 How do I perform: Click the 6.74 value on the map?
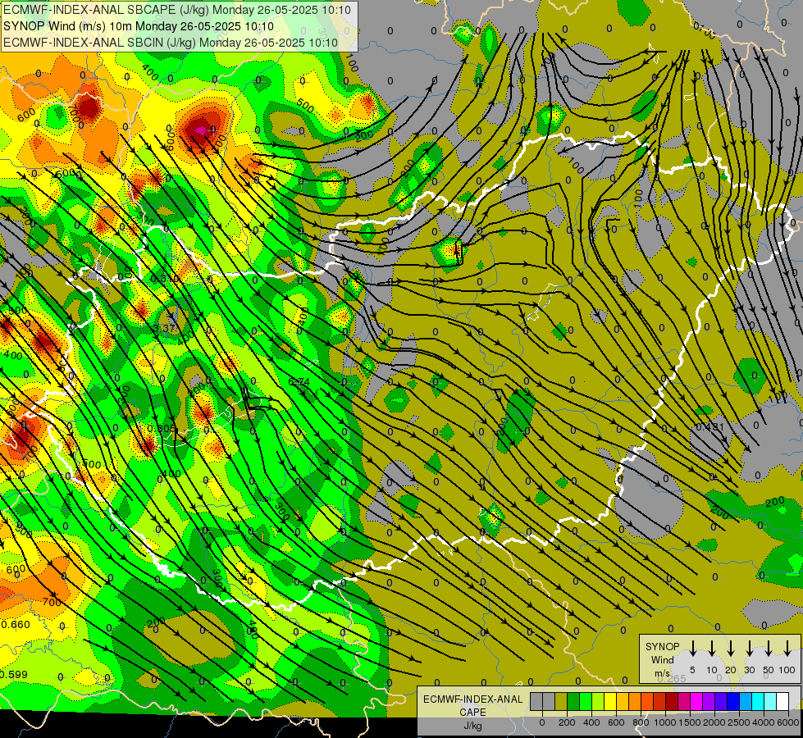[x=299, y=381]
